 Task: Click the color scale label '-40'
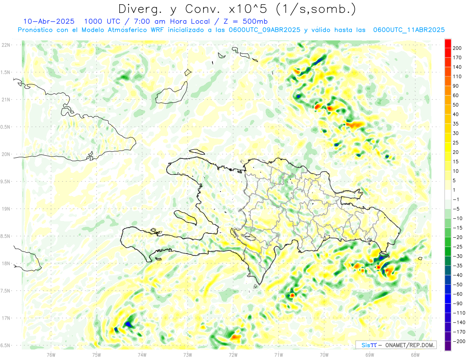click(457, 275)
